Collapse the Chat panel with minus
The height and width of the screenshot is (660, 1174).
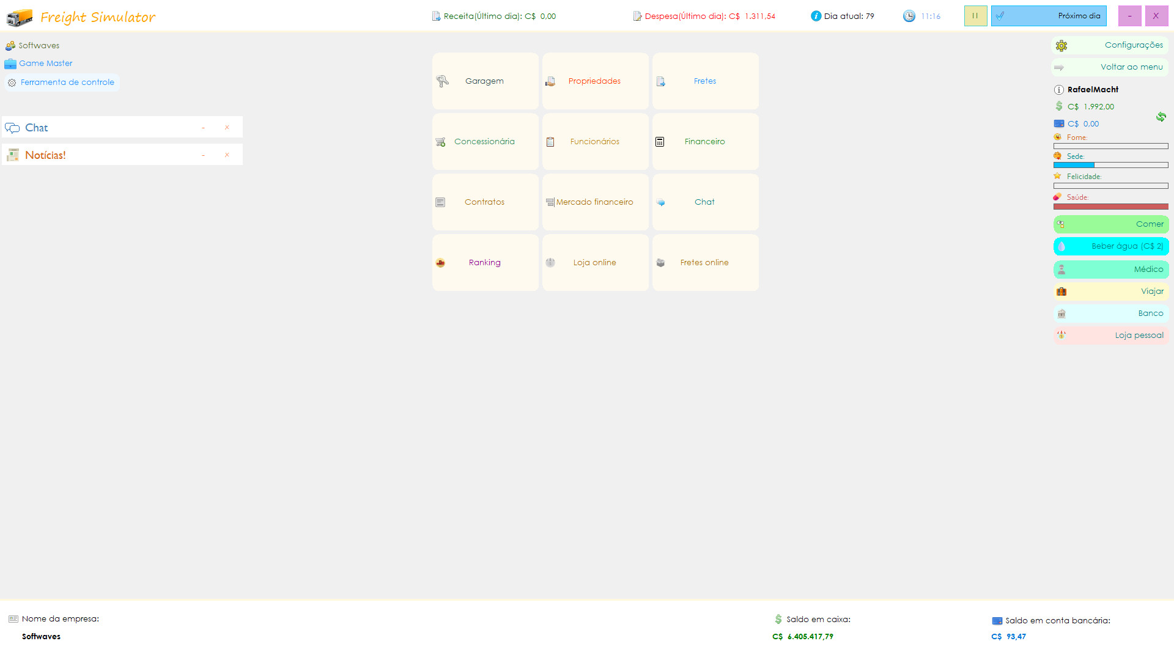[203, 128]
